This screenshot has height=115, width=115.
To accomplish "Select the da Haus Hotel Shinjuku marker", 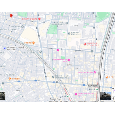I will click(76, 94).
